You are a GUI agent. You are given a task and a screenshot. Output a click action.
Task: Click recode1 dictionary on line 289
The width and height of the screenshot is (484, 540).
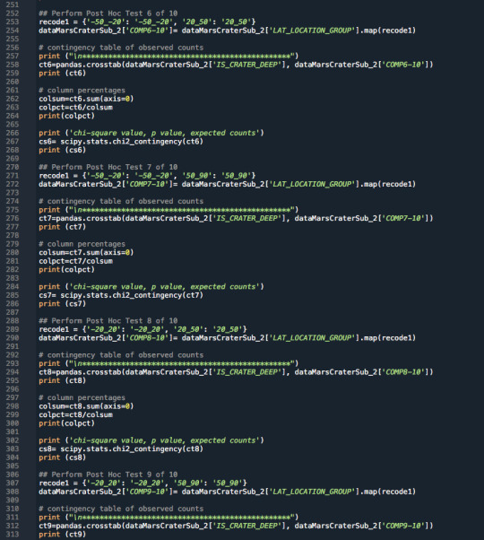(x=143, y=329)
